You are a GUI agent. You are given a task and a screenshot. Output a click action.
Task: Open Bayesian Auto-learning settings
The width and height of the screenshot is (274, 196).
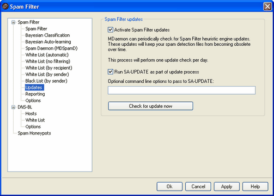(48, 42)
